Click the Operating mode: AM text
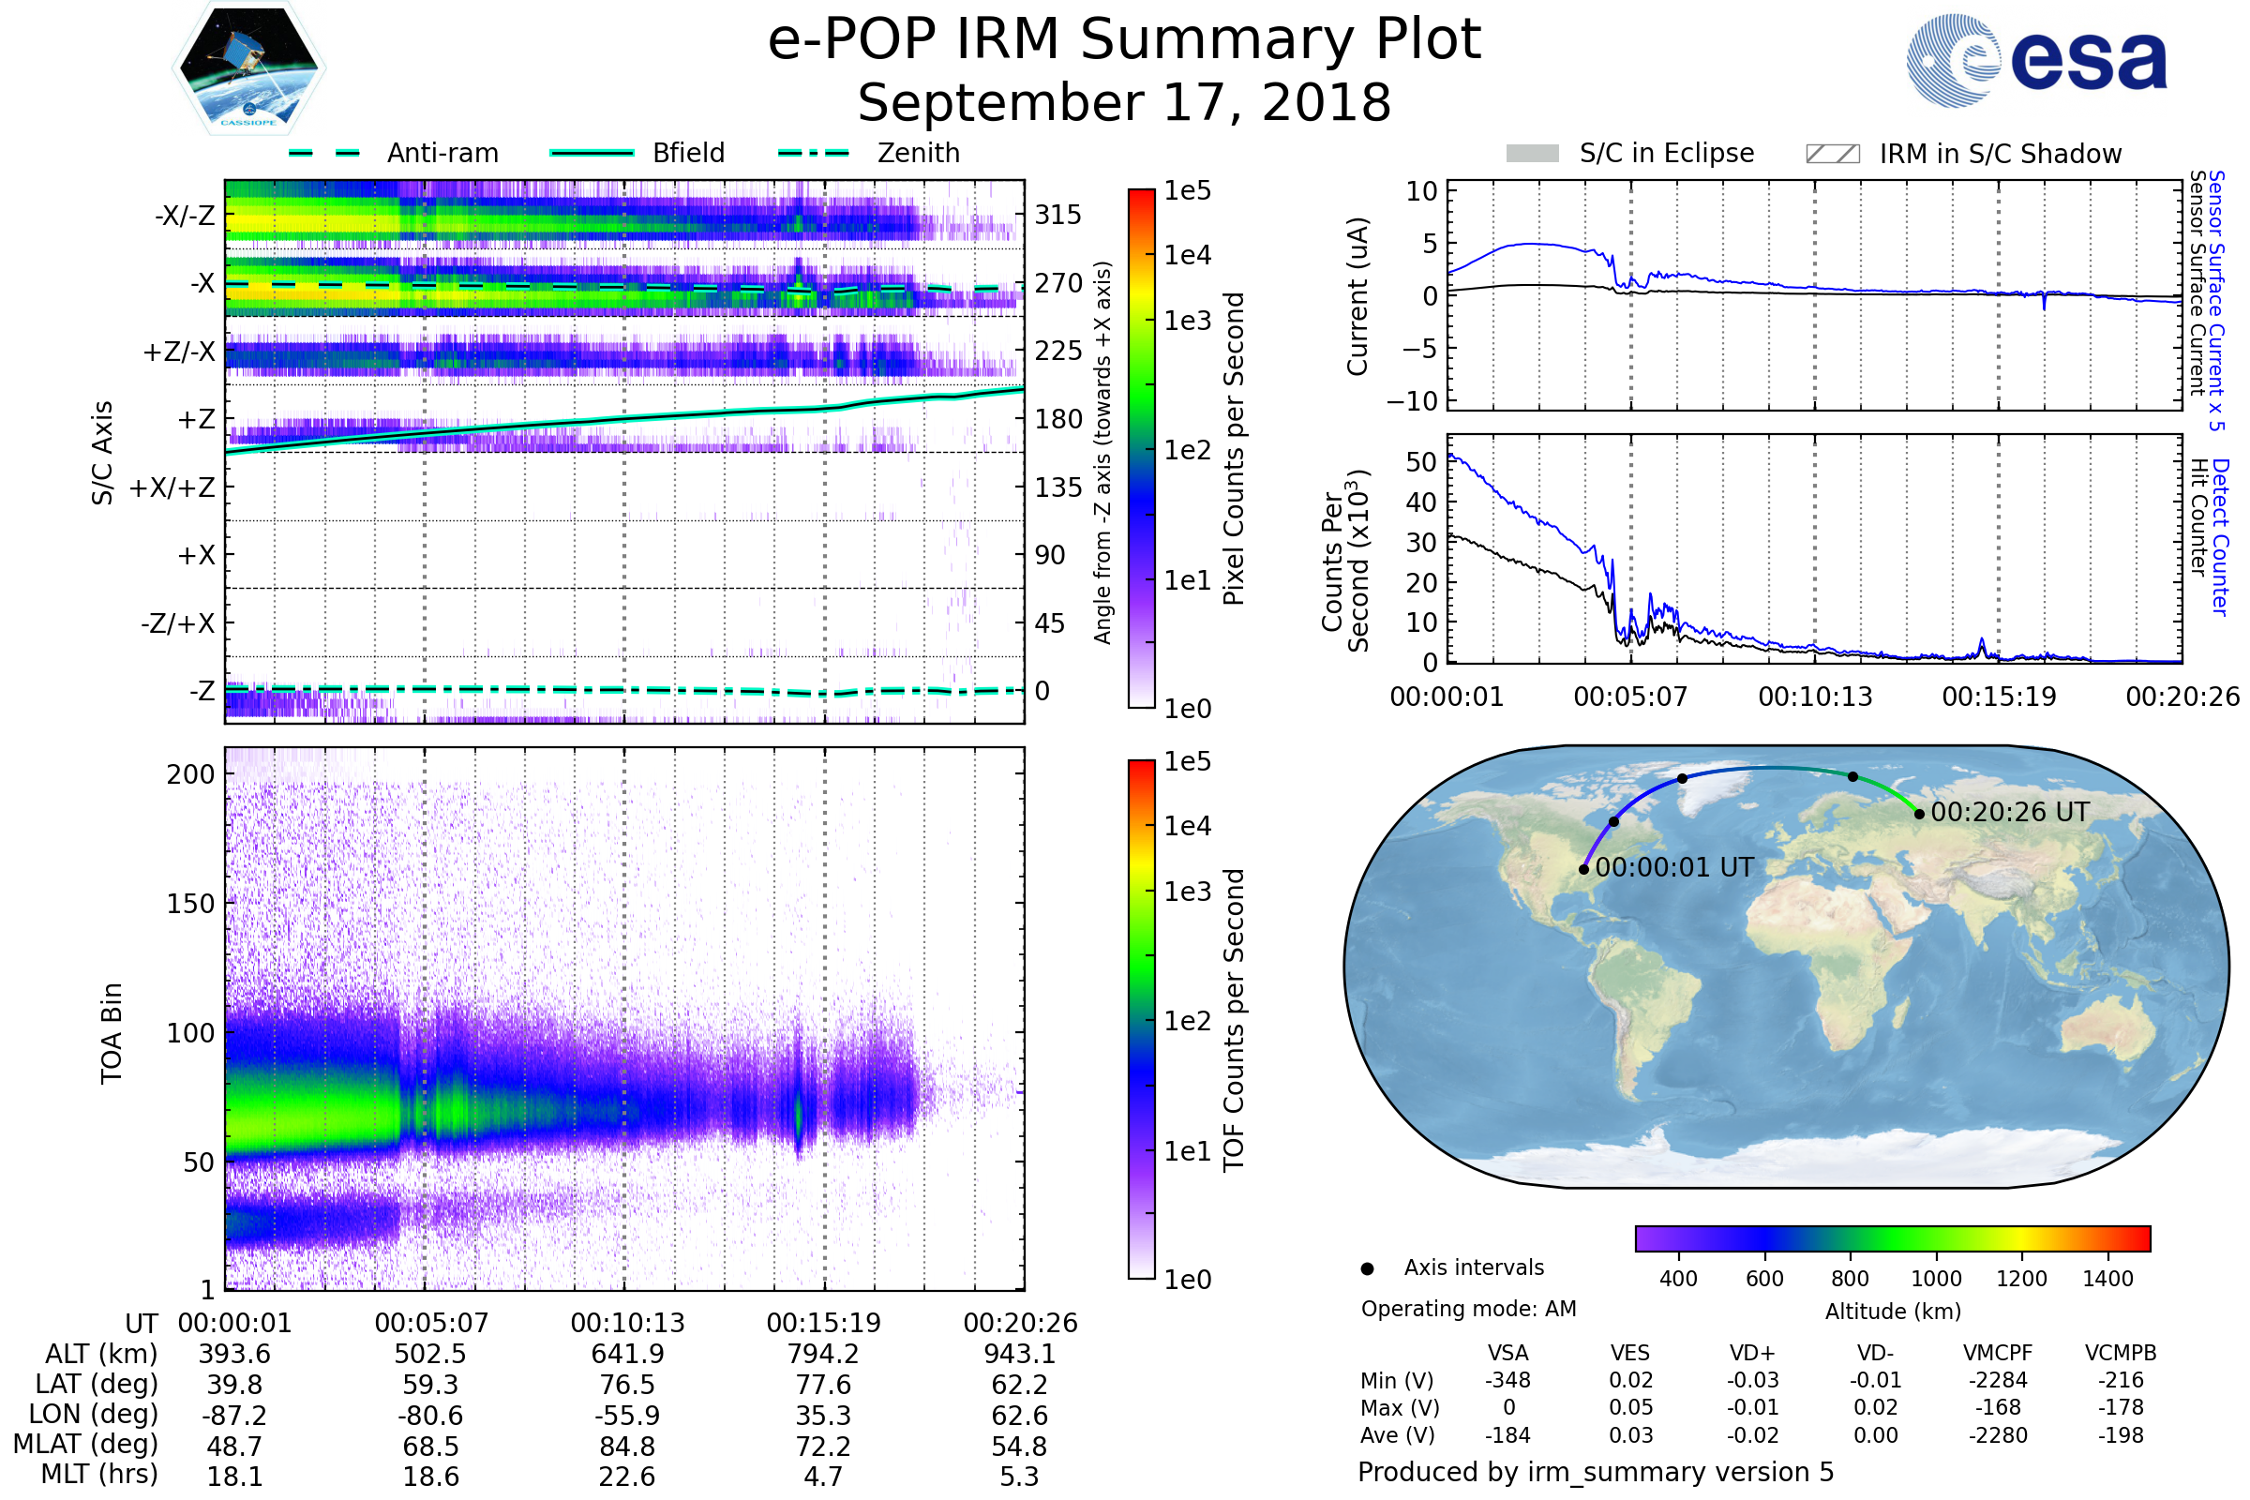2250x1500 pixels. pos(1468,1309)
